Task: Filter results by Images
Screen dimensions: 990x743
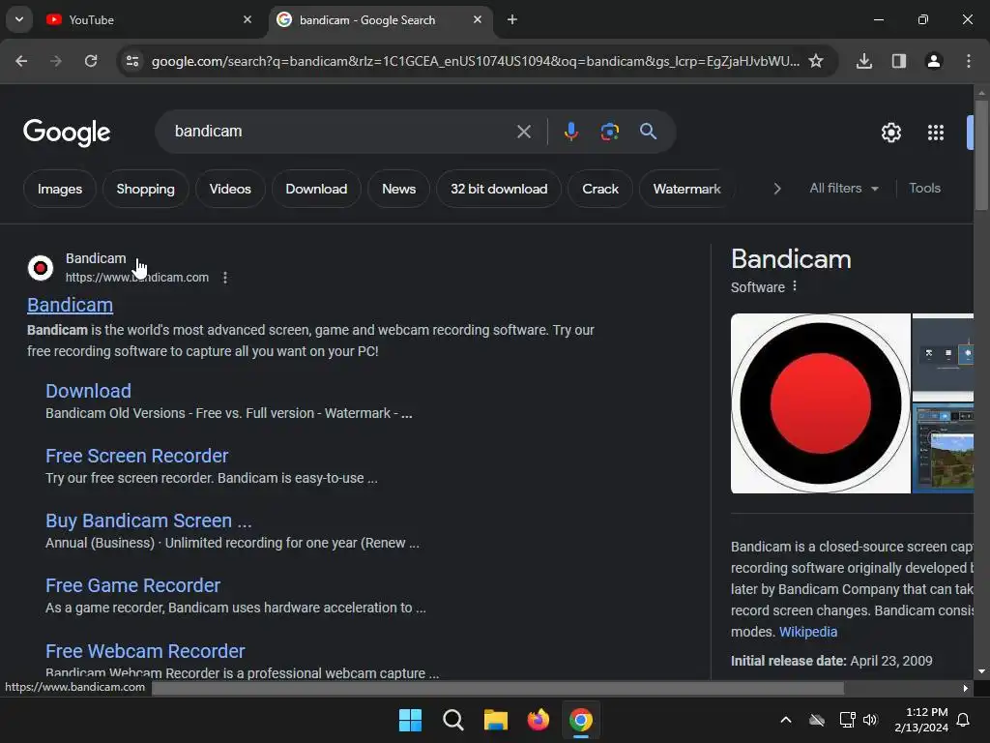Action: pyautogui.click(x=60, y=189)
